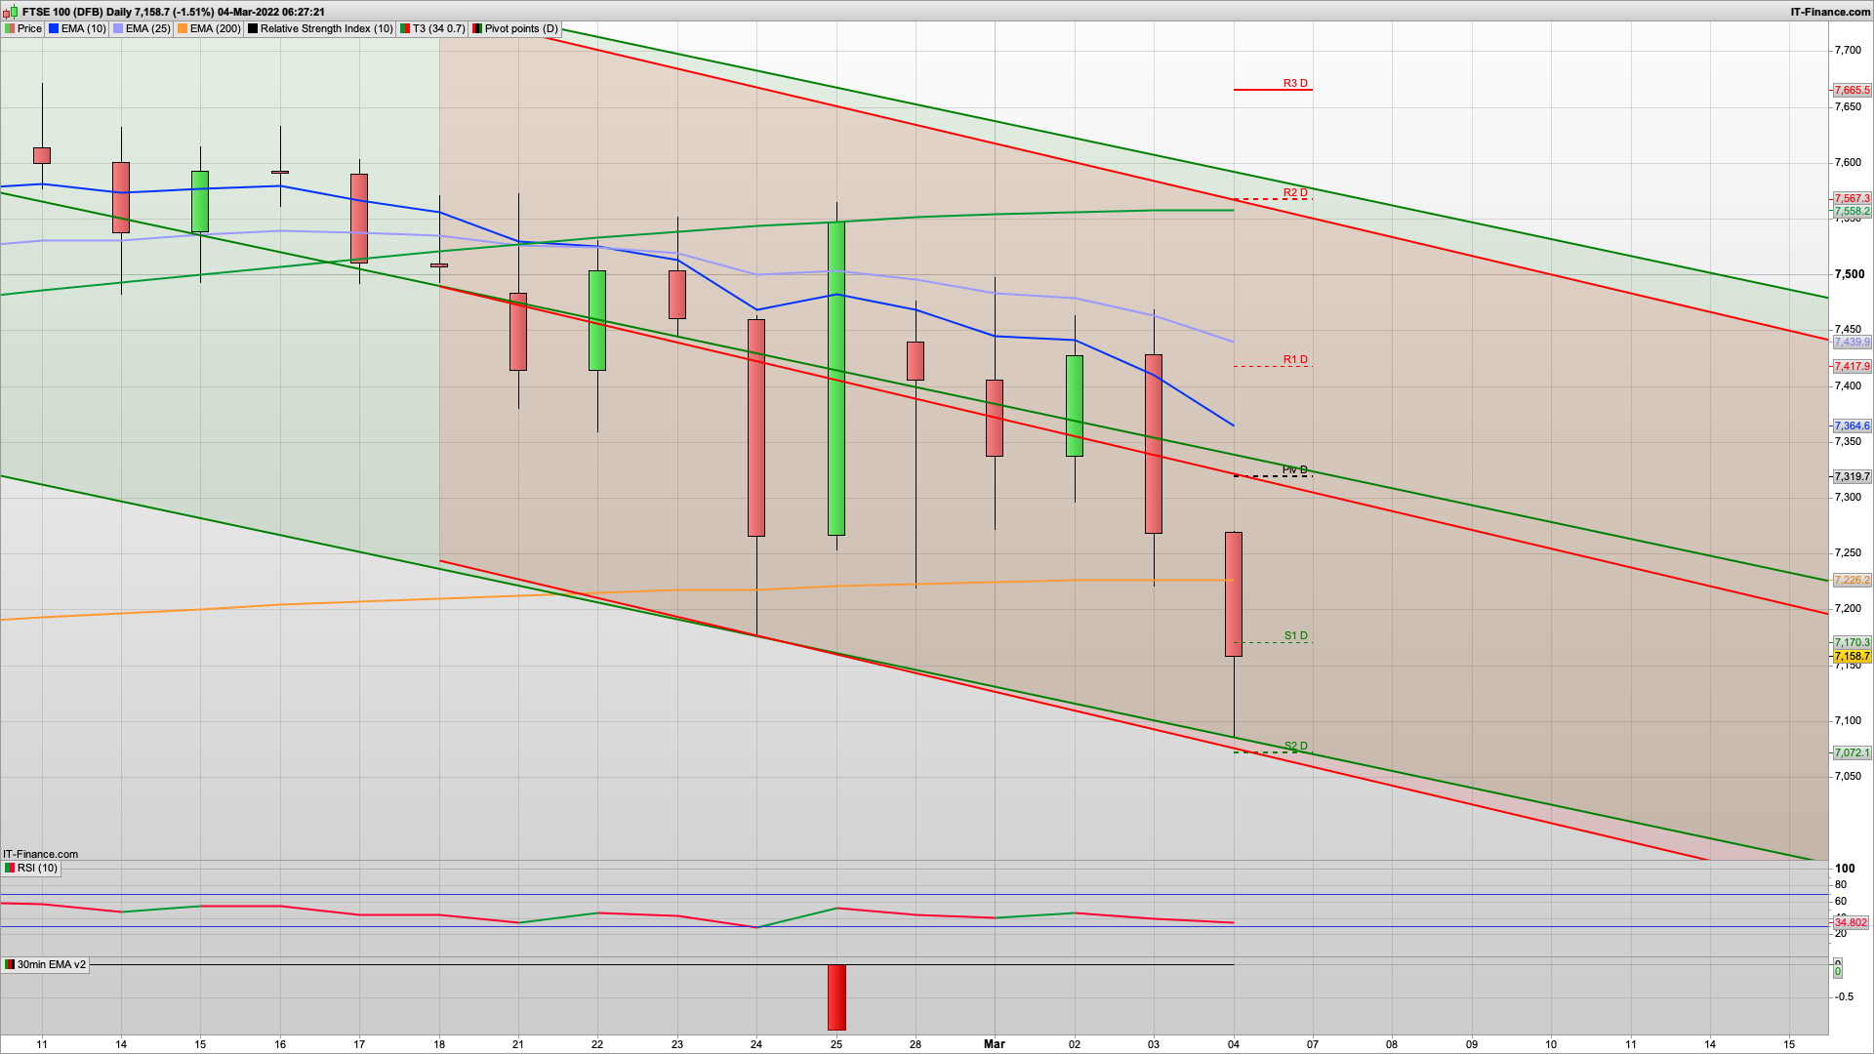Click the yellow 7,158.7 current price tag

(1852, 656)
